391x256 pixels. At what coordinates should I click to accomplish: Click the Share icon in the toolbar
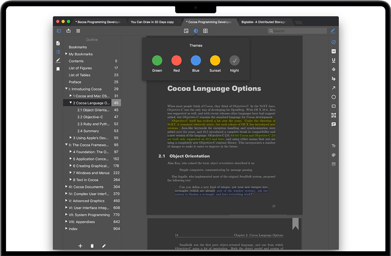pyautogui.click(x=69, y=31)
